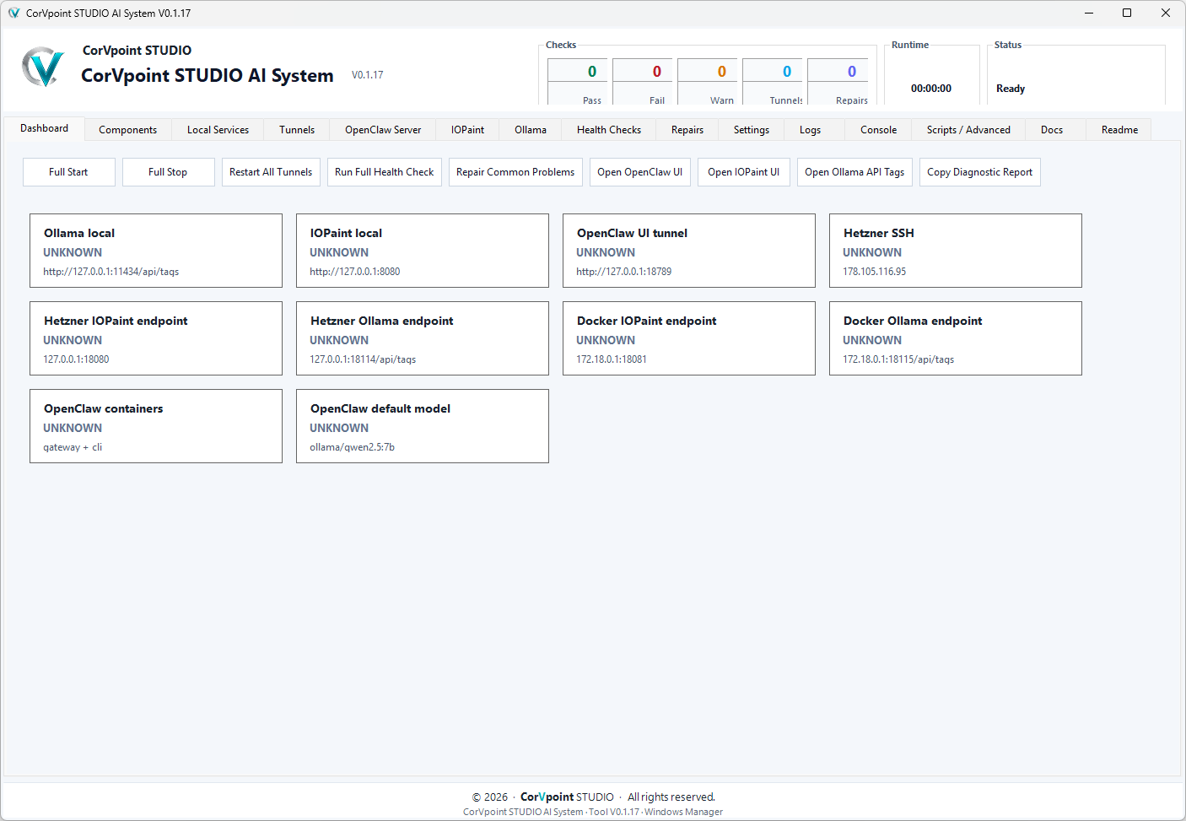Screen dimensions: 1186x821
Task: Open the Scripts / Advanced tab
Action: pyautogui.click(x=968, y=130)
